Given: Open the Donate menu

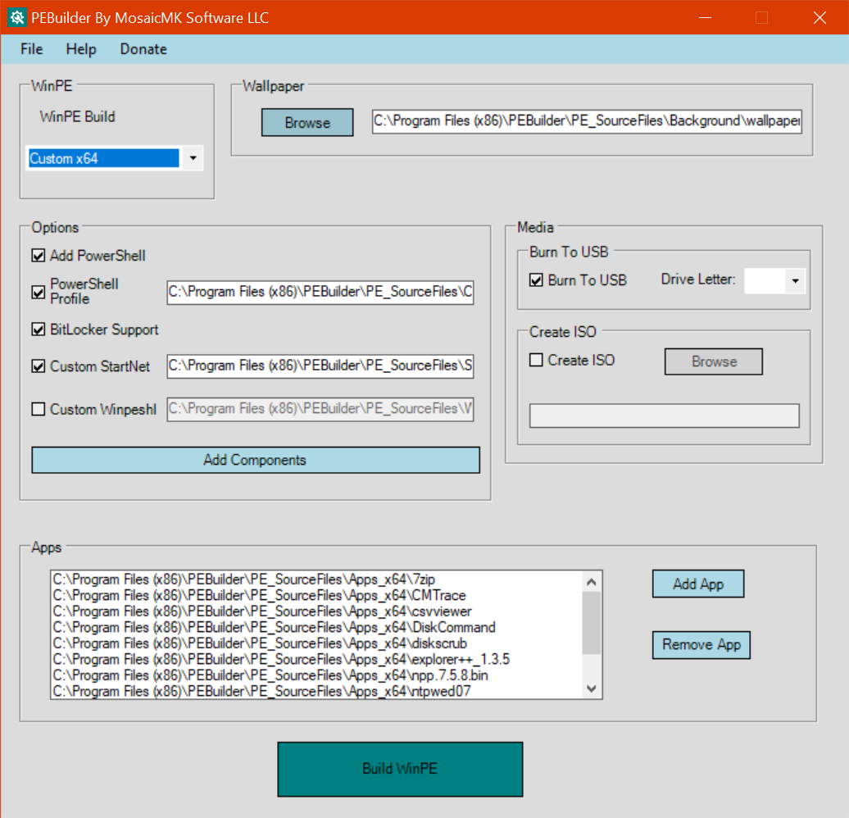Looking at the screenshot, I should pyautogui.click(x=143, y=49).
